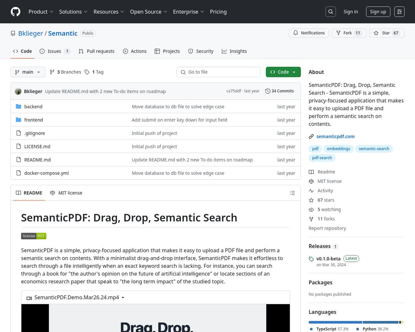Click the 34 Commits link
415x332 pixels.
pos(279,91)
